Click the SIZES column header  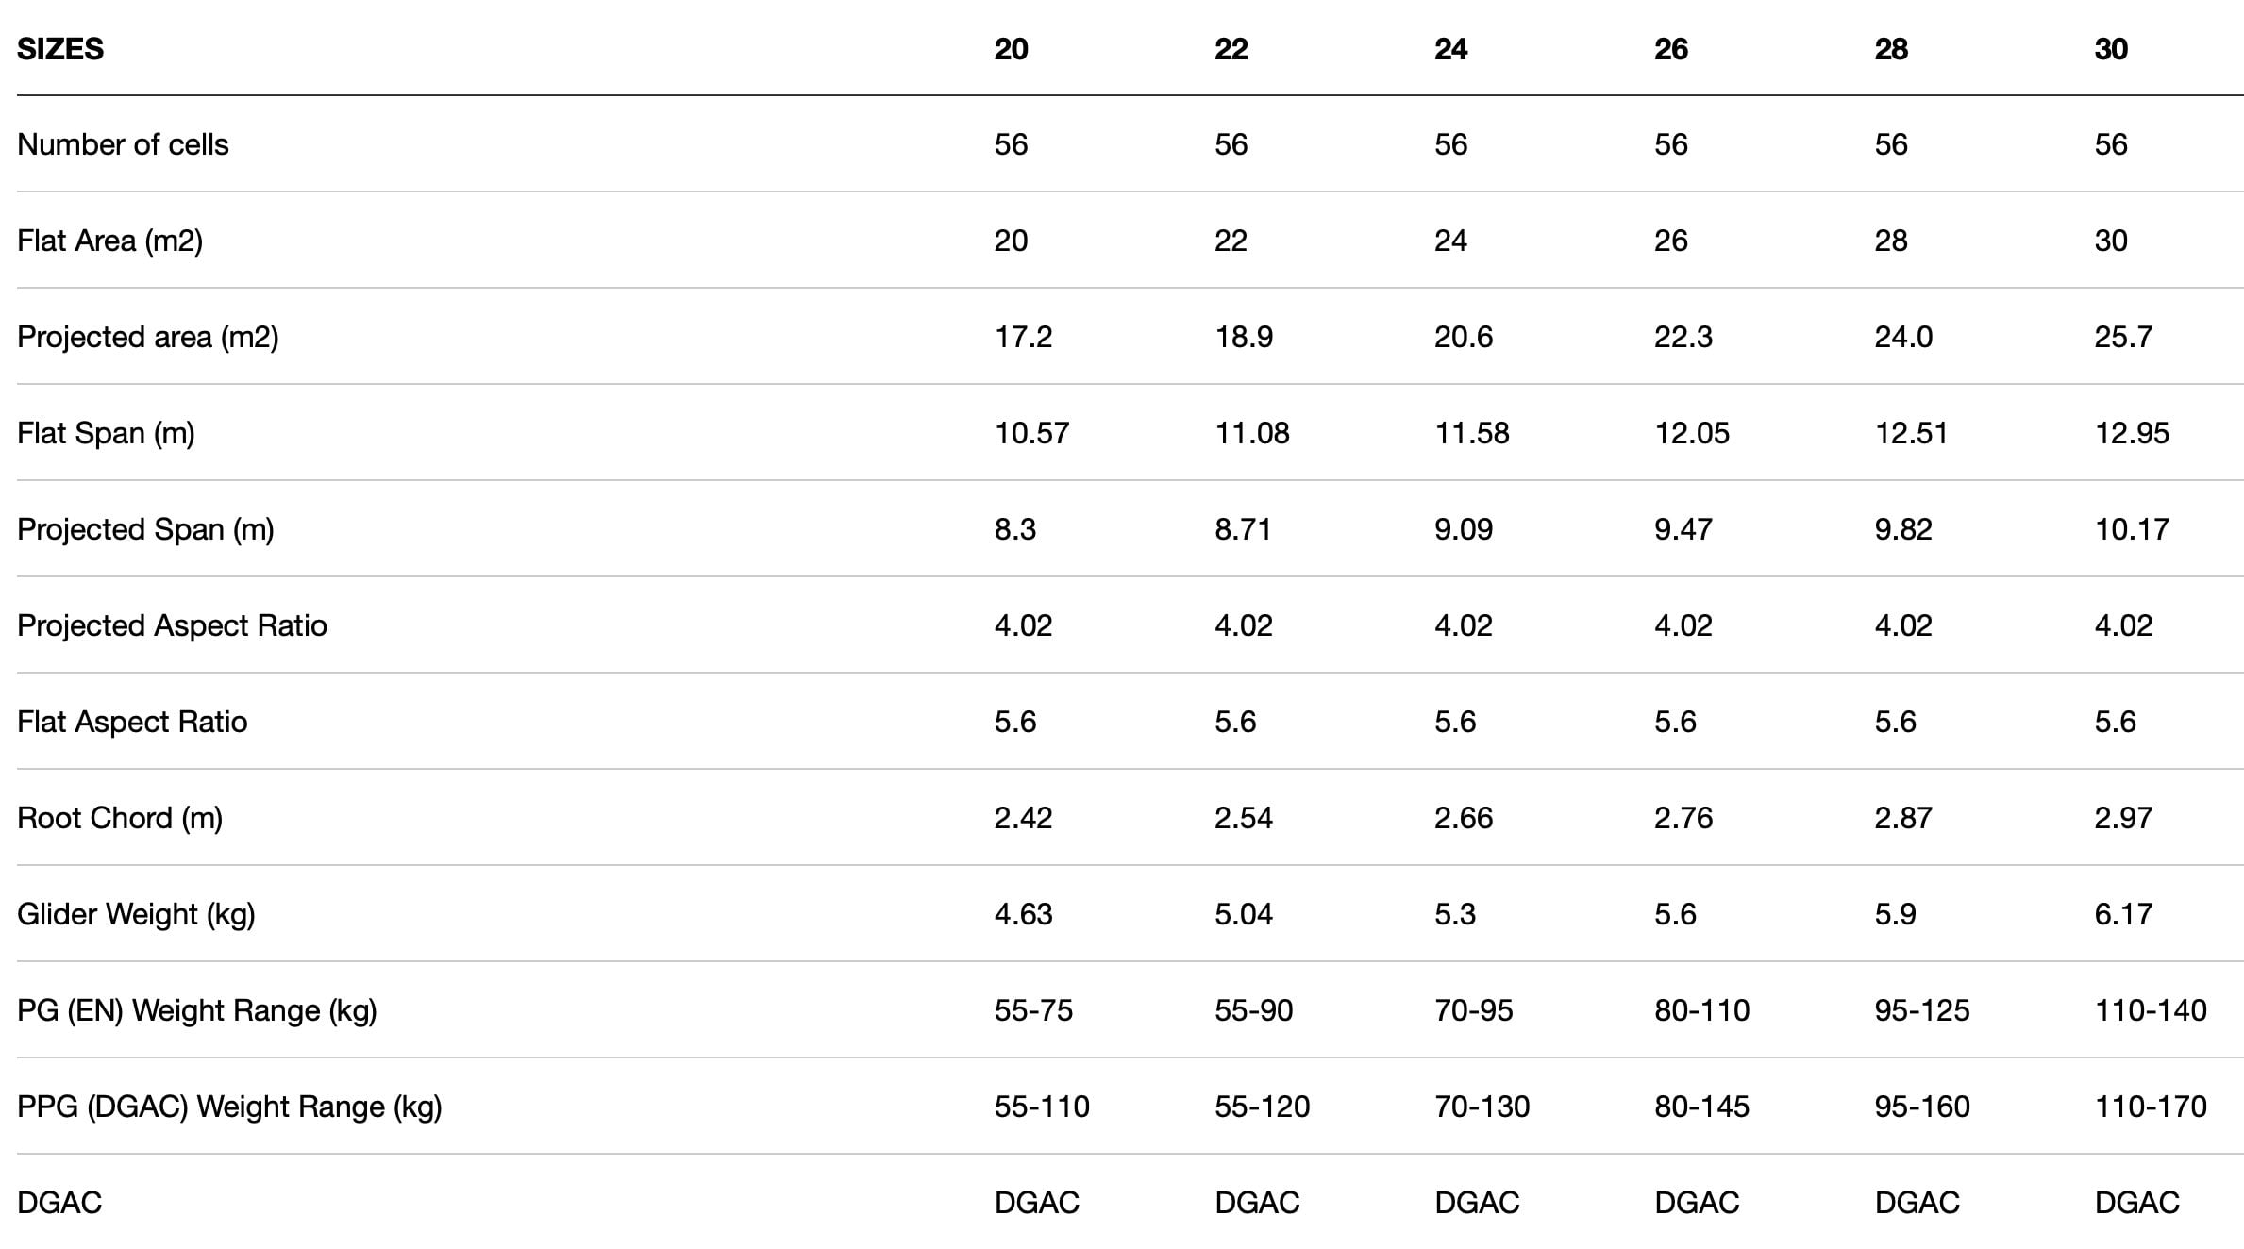point(60,49)
